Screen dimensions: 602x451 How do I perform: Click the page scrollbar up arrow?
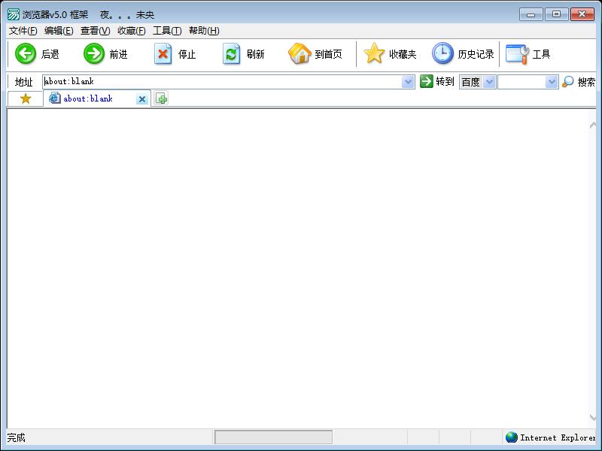pyautogui.click(x=592, y=125)
